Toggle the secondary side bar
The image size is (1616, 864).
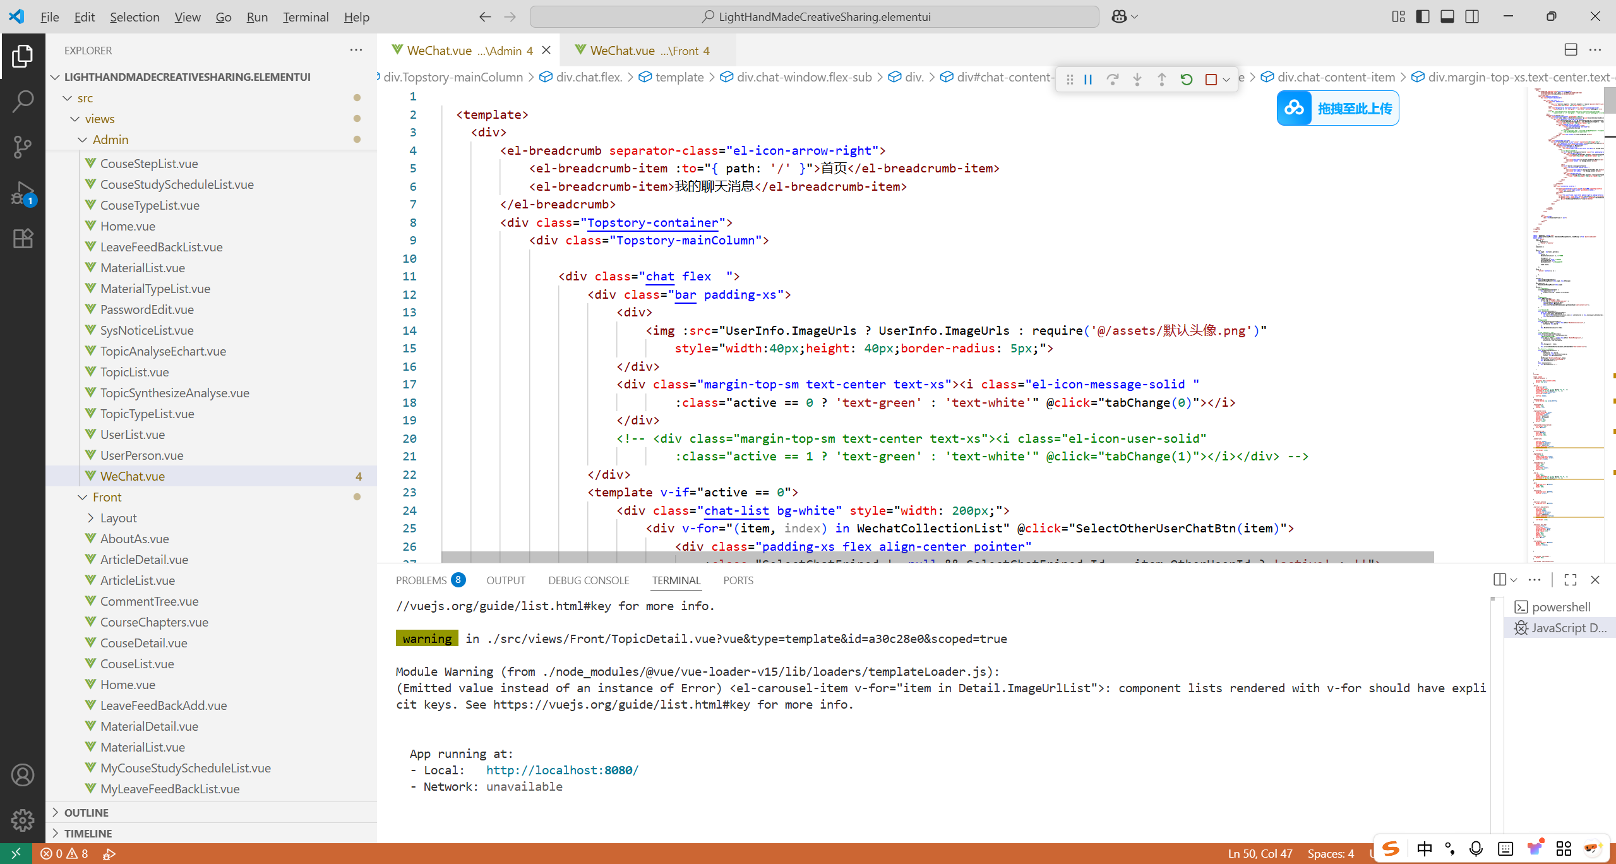click(x=1472, y=17)
